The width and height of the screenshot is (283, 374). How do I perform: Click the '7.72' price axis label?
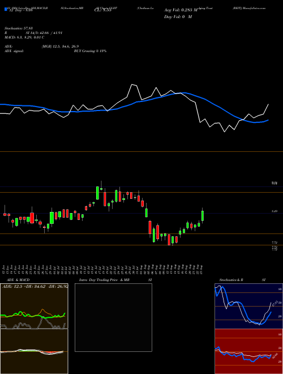[275, 243]
